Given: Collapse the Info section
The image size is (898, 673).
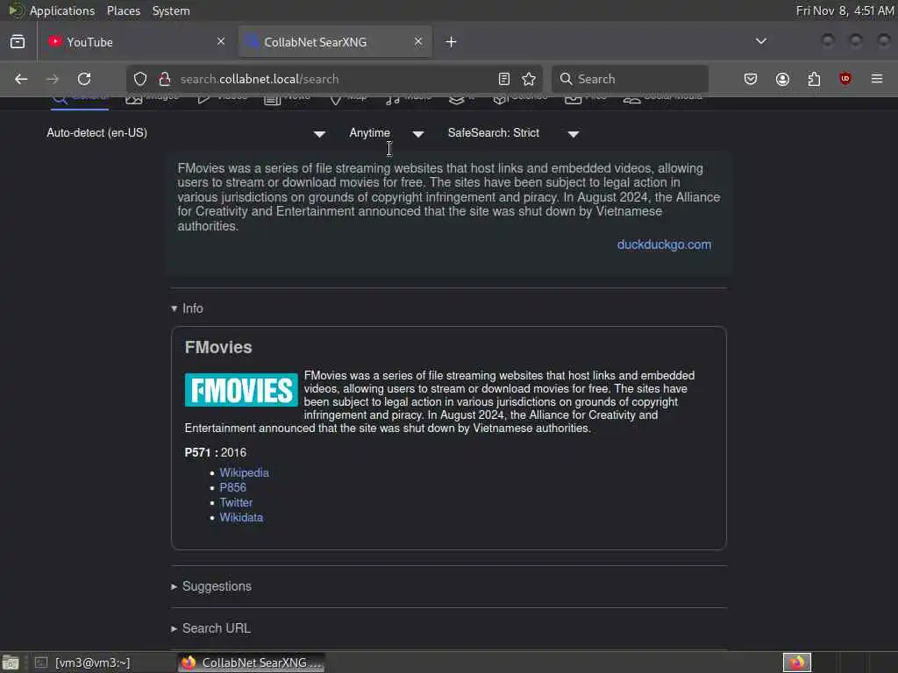Looking at the screenshot, I should click(x=188, y=308).
